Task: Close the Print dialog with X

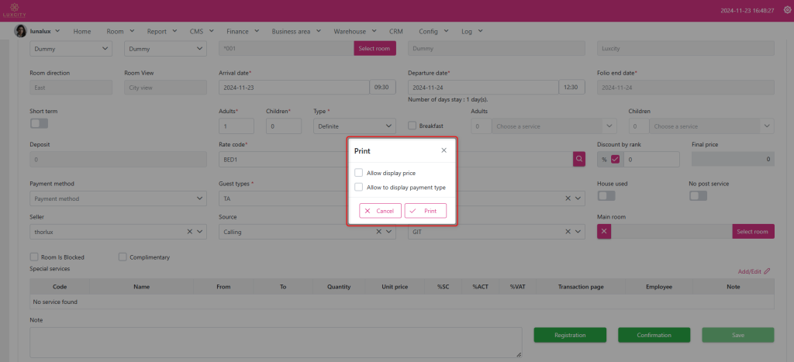Action: (444, 150)
